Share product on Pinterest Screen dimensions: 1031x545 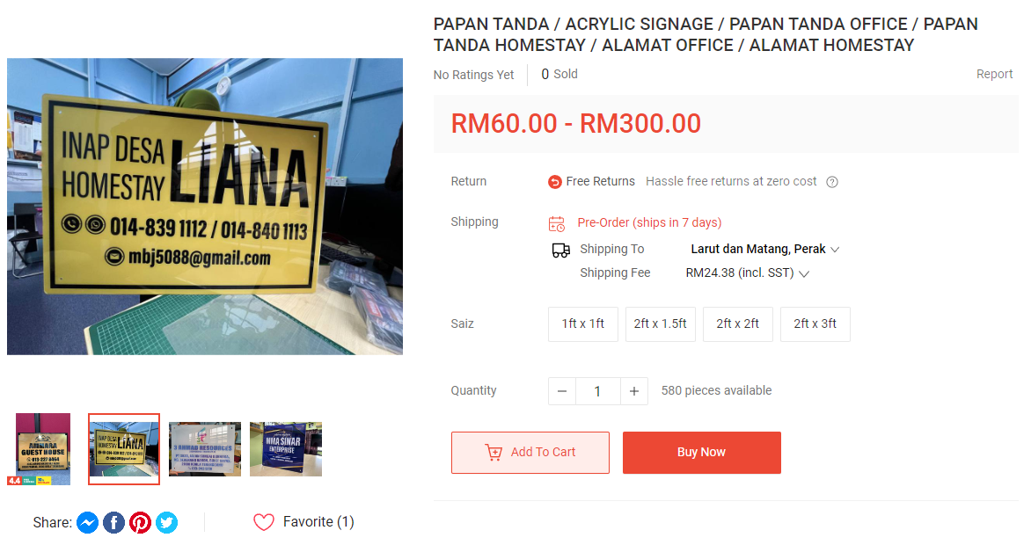(x=140, y=523)
